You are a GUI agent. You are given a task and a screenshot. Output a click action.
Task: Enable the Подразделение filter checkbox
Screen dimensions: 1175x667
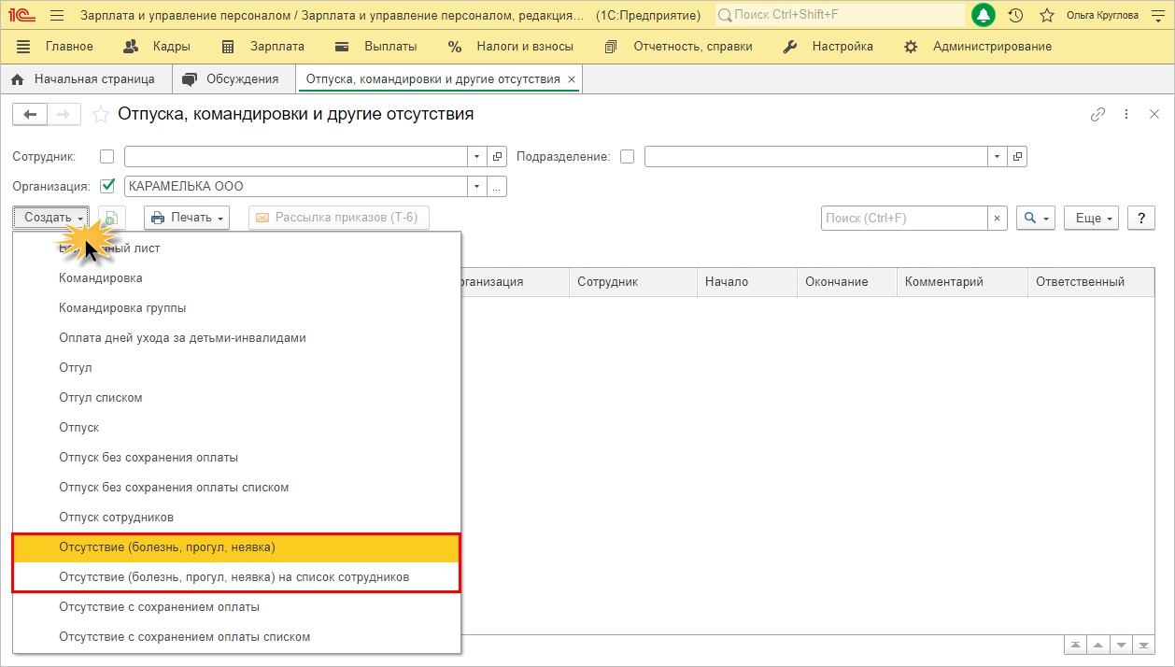coord(627,157)
